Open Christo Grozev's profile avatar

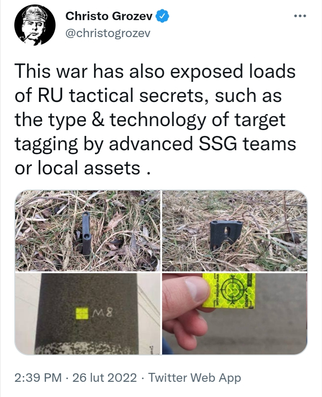coord(35,25)
